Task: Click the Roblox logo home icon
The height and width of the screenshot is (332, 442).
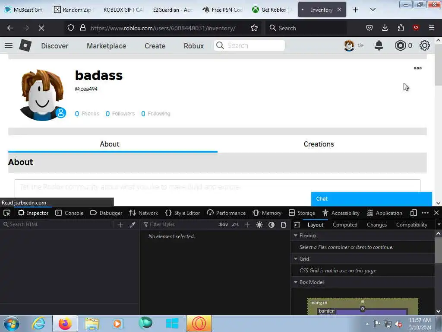Action: tap(25, 45)
